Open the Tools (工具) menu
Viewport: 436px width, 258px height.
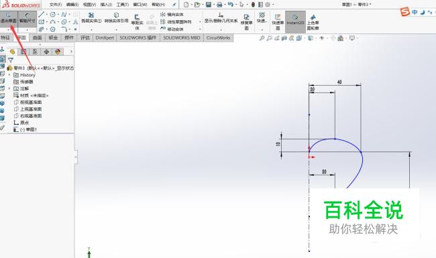[x=122, y=5]
